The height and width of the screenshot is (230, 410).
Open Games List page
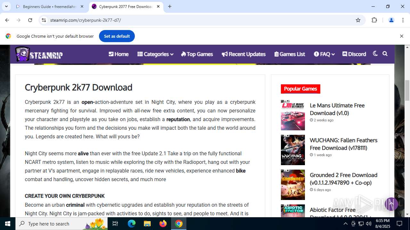(x=290, y=54)
